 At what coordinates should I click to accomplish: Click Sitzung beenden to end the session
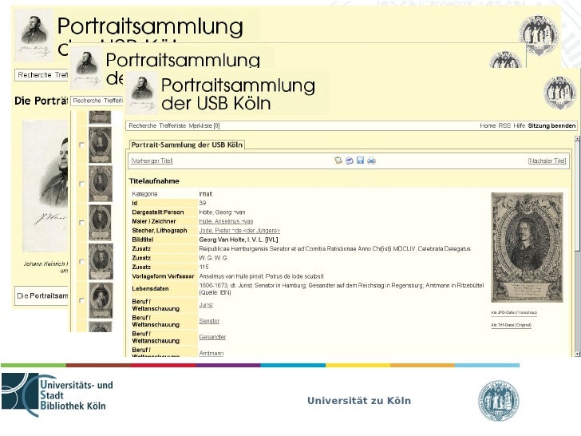[x=551, y=125]
